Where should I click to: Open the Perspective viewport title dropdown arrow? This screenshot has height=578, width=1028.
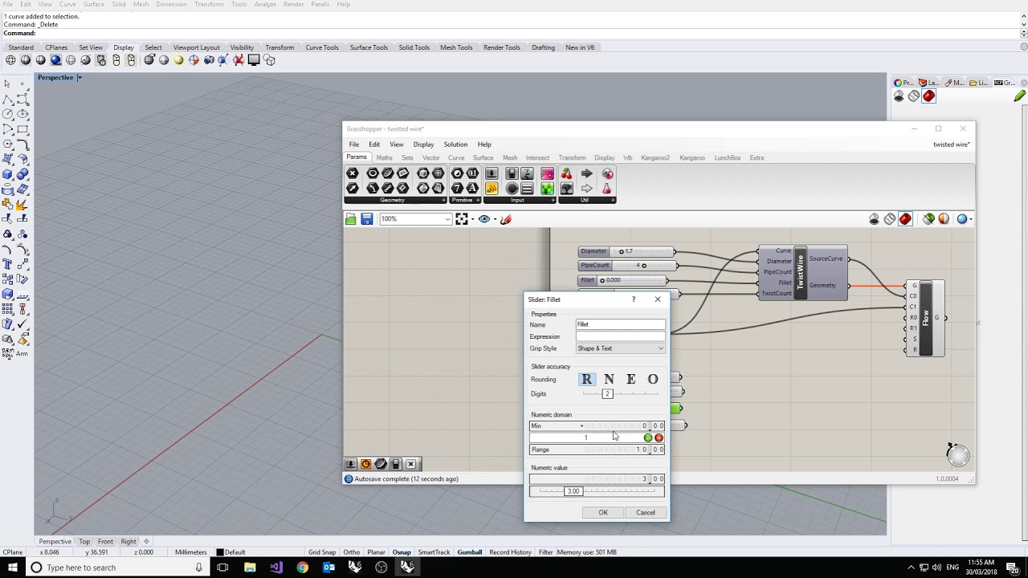(80, 78)
